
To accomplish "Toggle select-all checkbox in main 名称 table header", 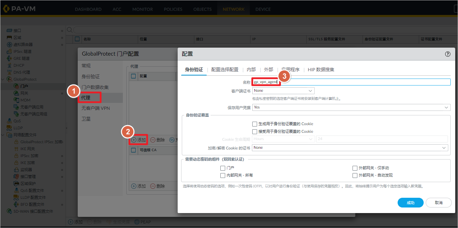I will [77, 39].
